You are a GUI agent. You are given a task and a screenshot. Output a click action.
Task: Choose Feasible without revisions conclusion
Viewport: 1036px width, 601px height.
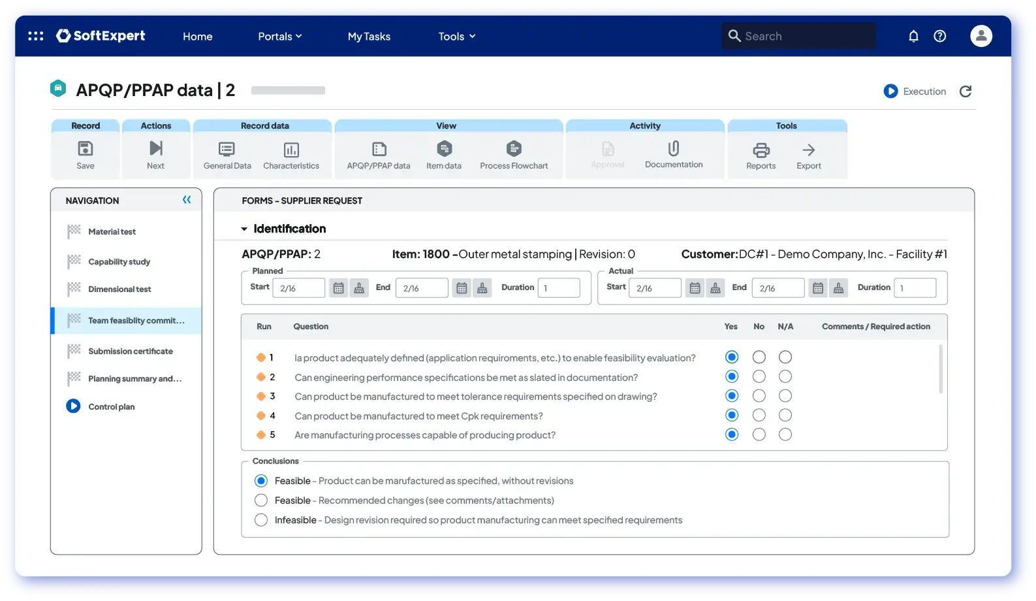pyautogui.click(x=261, y=481)
